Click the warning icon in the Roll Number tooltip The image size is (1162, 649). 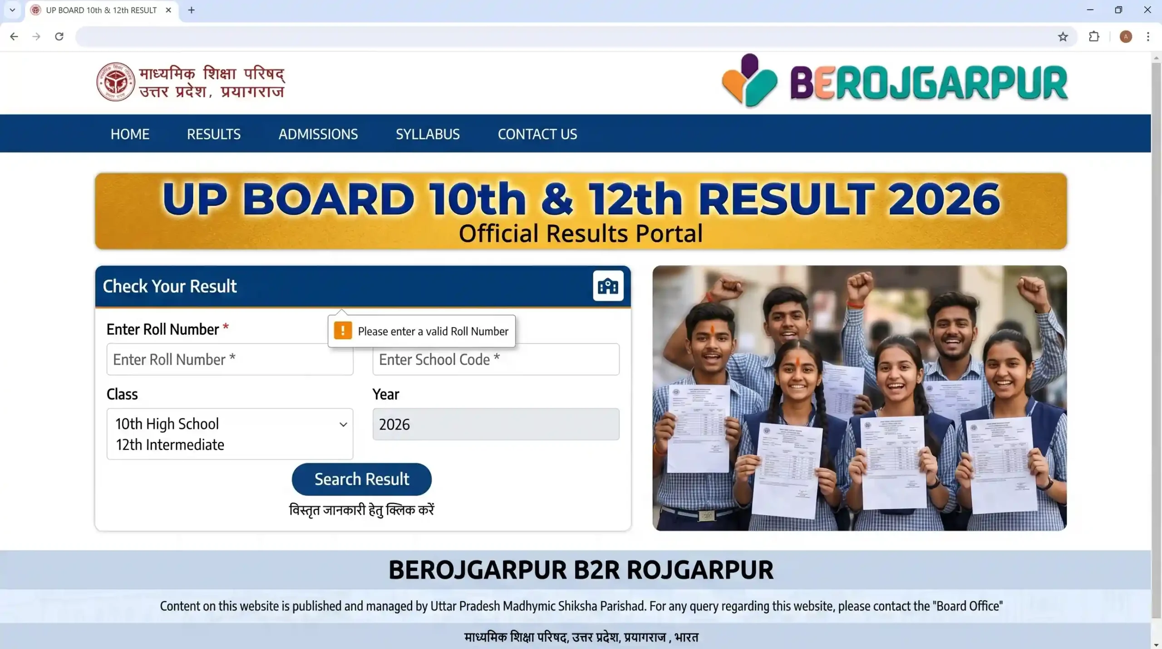[x=343, y=331]
